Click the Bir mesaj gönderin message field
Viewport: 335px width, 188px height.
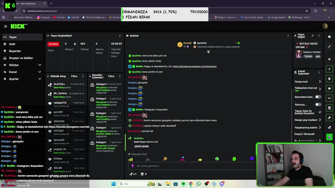pos(192,166)
